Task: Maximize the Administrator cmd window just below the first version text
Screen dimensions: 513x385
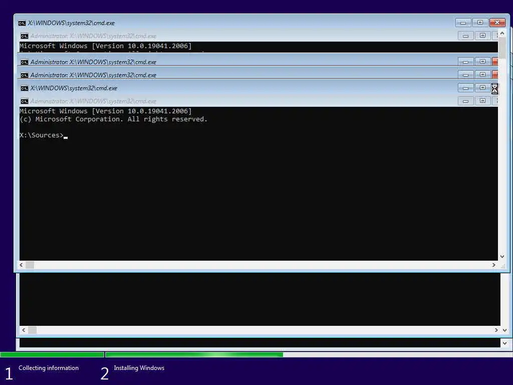Action: [x=482, y=62]
